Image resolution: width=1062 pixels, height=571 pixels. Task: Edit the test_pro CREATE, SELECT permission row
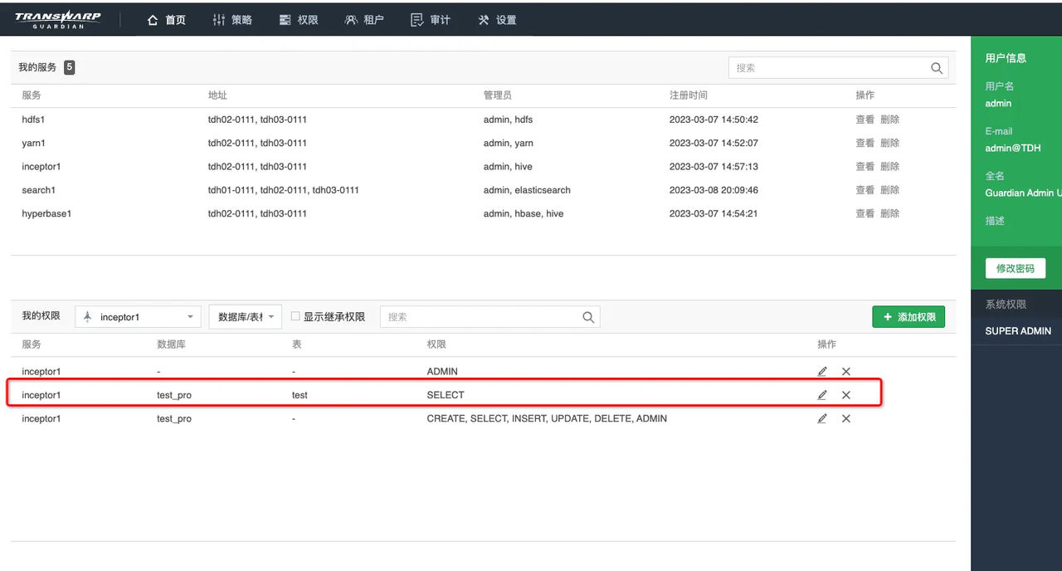point(822,419)
